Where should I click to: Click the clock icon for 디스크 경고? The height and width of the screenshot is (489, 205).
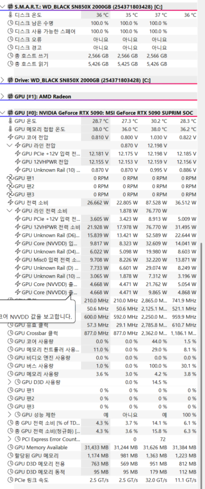pyautogui.click(x=10, y=48)
